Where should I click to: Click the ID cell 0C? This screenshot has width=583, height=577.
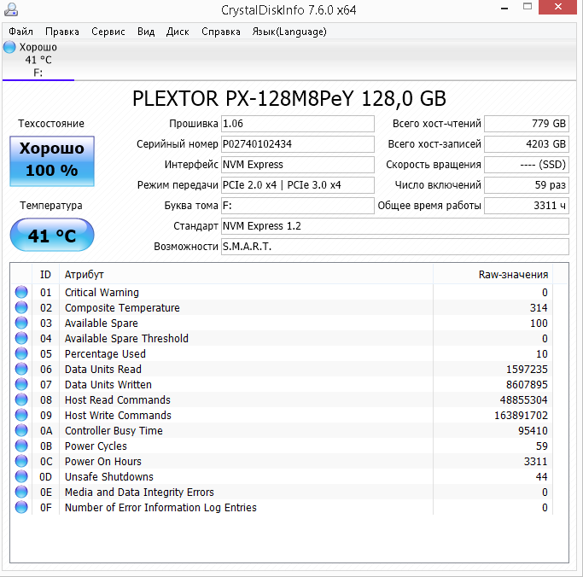[46, 462]
